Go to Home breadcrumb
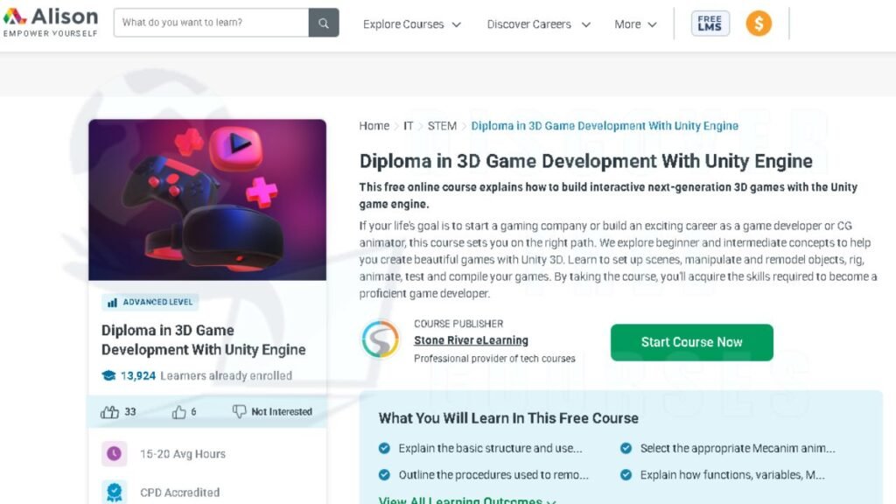Screen dimensions: 896x504 pos(374,126)
